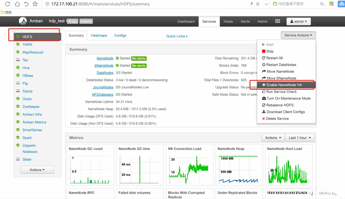Click the Sqoop client laptop icon

[18, 91]
